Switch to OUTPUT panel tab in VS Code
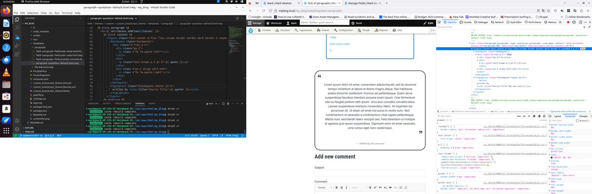 point(107,104)
